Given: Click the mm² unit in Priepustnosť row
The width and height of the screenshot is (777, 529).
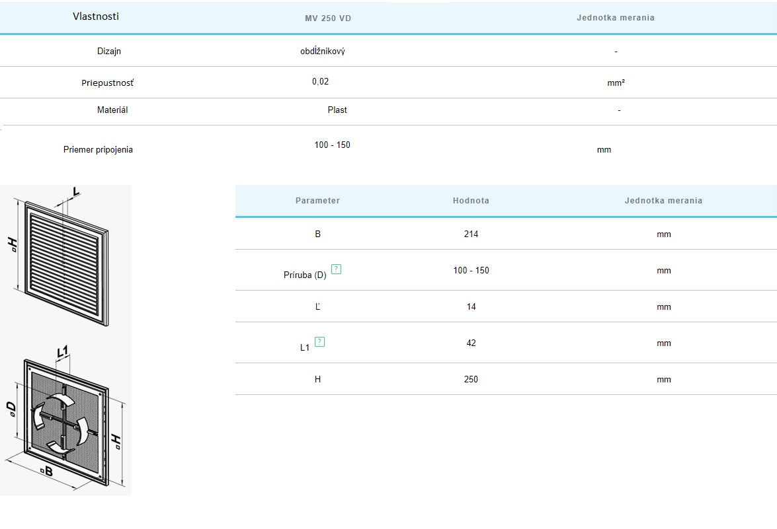Looking at the screenshot, I should pos(616,83).
